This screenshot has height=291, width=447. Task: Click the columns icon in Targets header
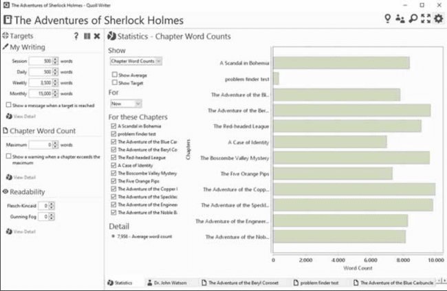(x=87, y=36)
